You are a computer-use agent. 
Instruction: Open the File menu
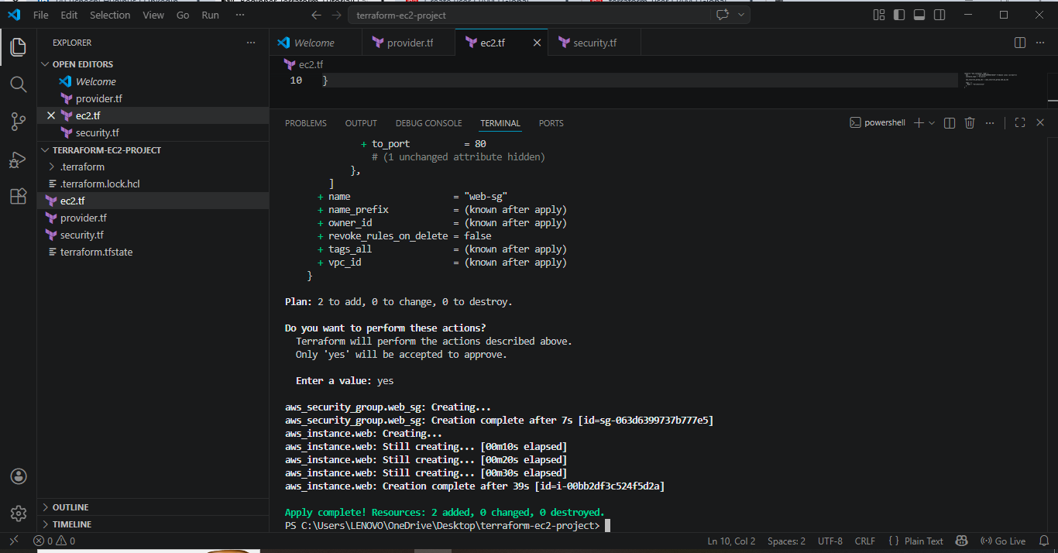[41, 15]
